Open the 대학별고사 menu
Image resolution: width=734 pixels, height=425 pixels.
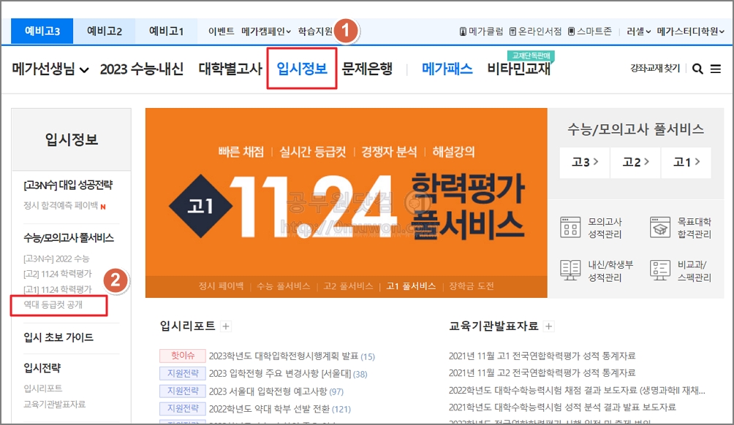[x=230, y=69]
